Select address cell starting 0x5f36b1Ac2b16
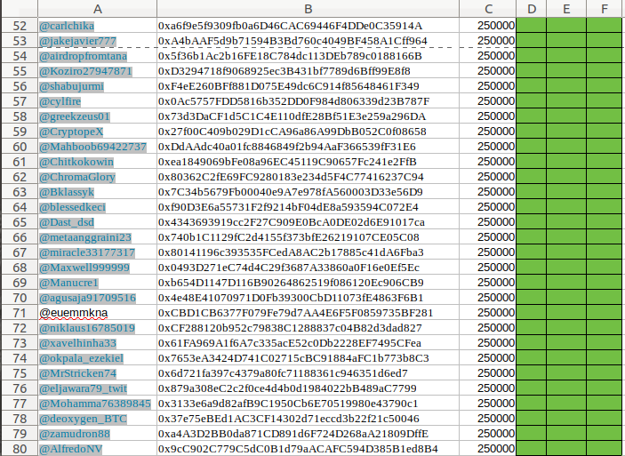The height and width of the screenshot is (456, 625). pyautogui.click(x=308, y=56)
